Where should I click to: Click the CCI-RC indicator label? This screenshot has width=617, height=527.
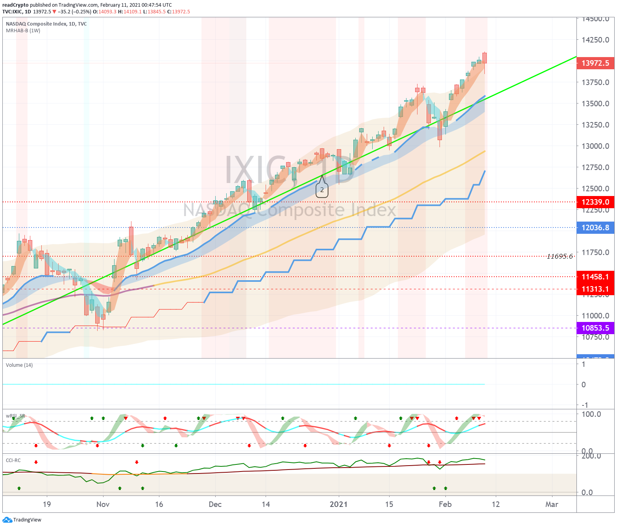pos(13,460)
